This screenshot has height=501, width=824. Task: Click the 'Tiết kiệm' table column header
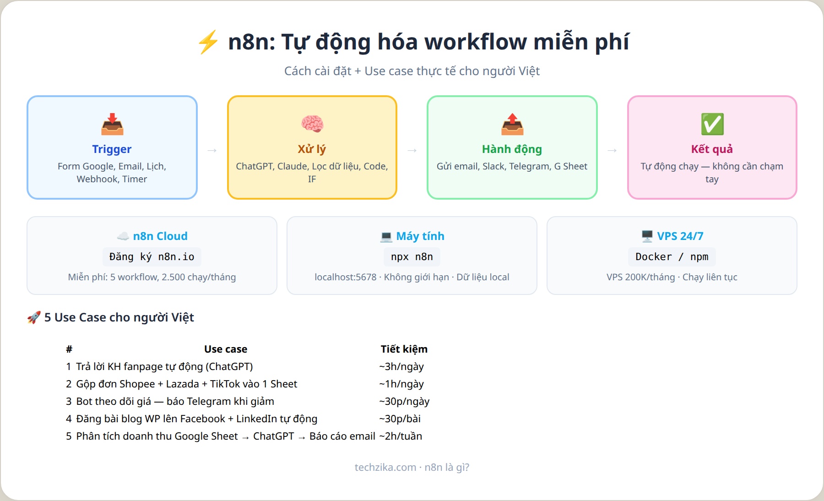point(404,349)
